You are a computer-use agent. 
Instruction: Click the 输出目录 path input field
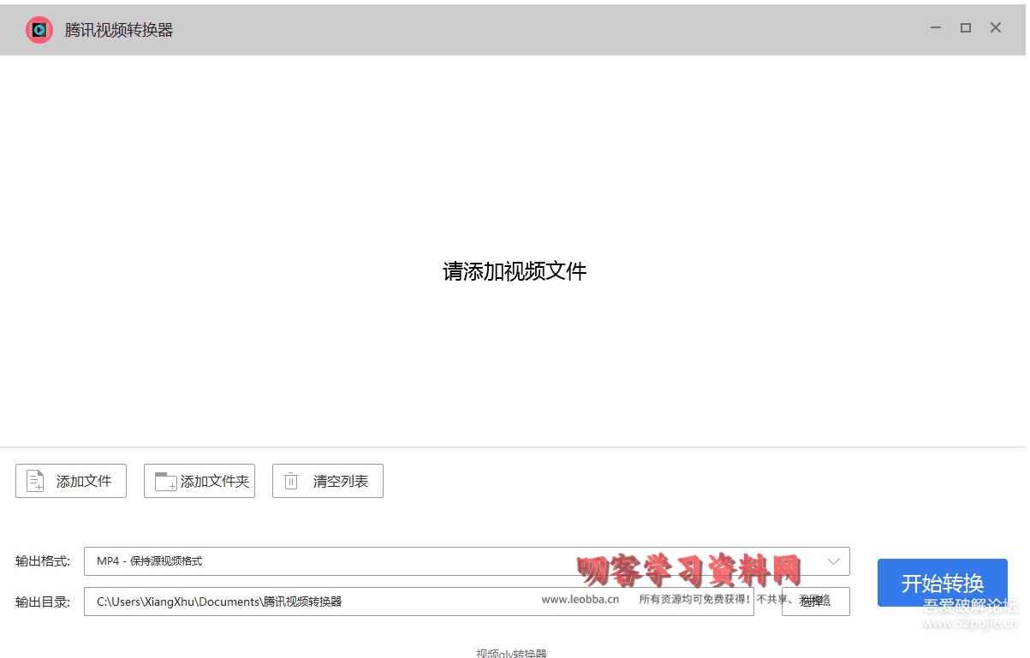pos(419,602)
